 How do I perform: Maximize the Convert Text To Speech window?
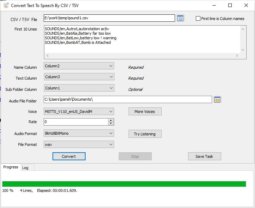230,5
